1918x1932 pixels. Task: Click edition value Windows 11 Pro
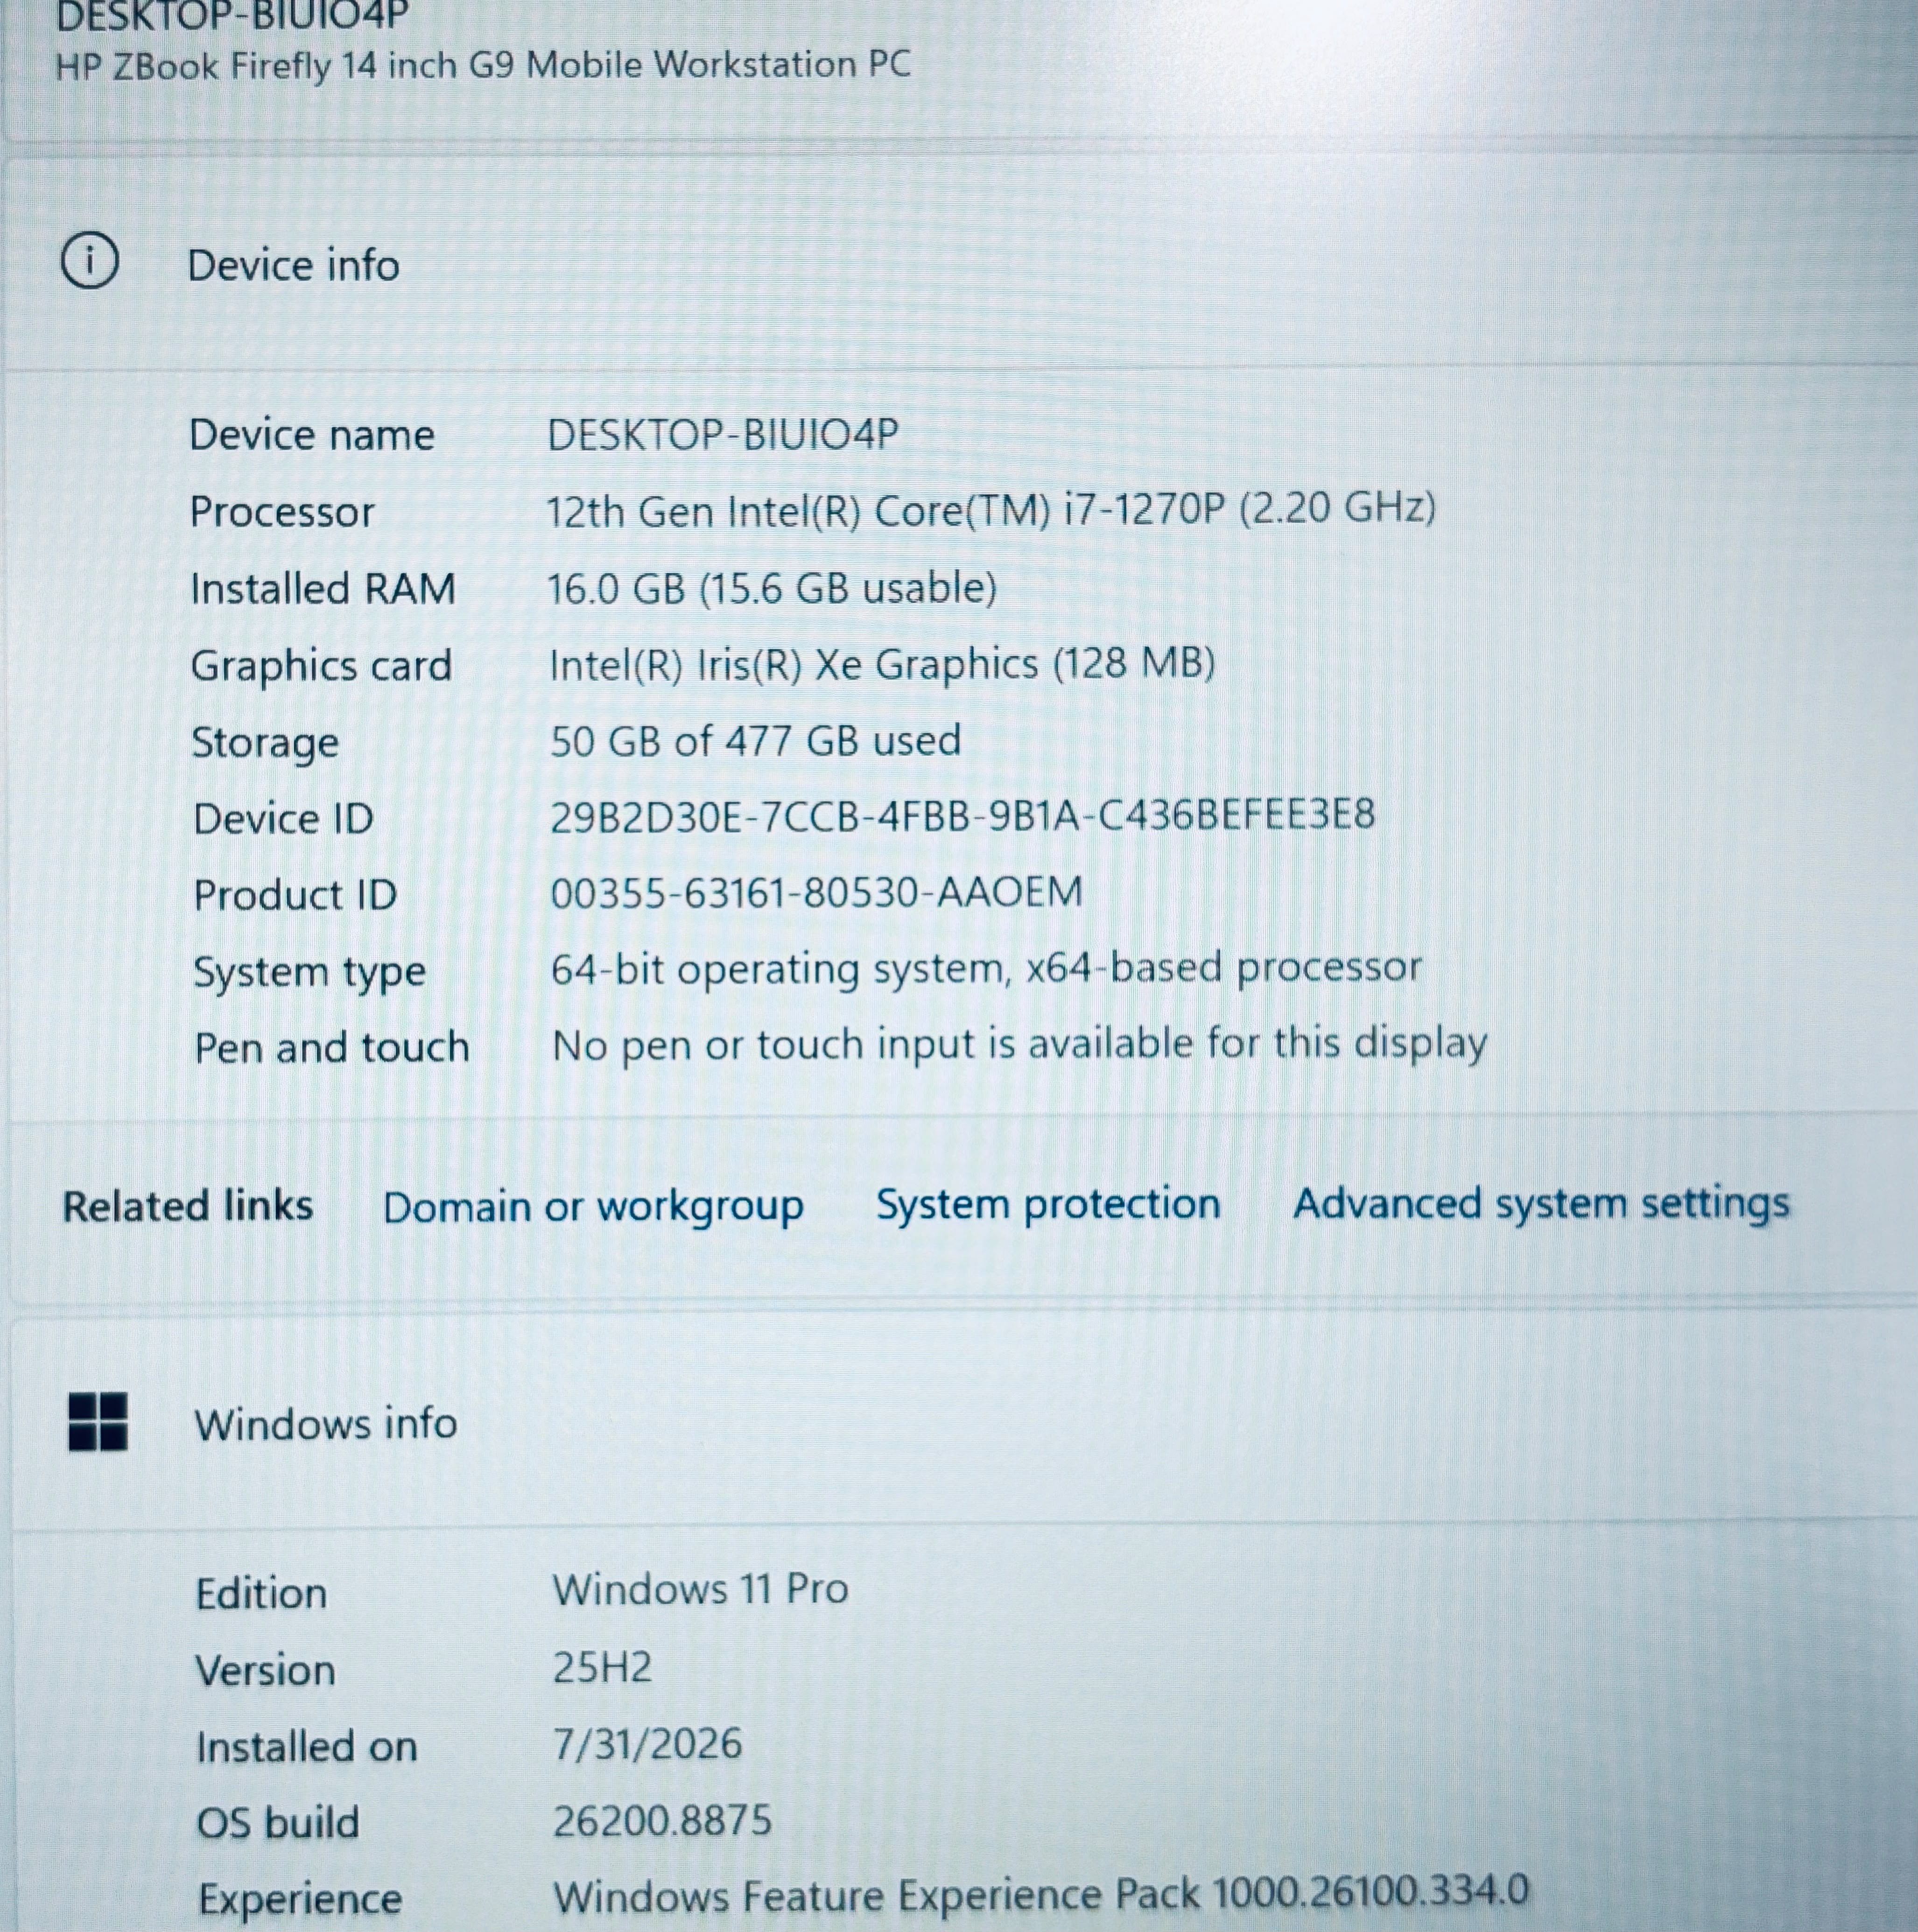point(700,1588)
